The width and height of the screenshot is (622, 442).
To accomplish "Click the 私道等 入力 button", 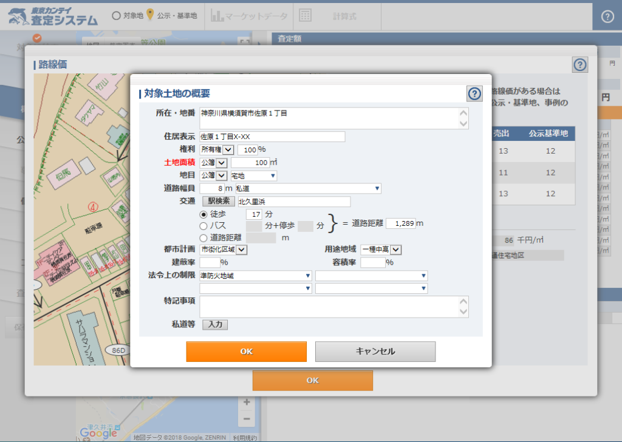I will coord(215,325).
